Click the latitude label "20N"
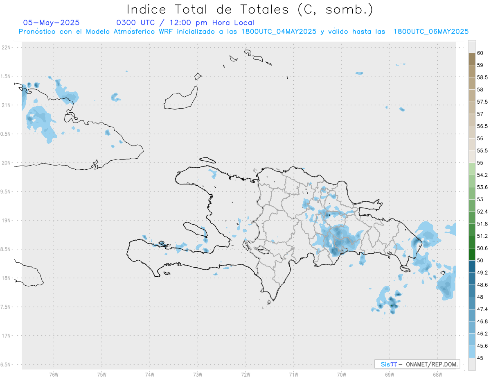 click(6, 163)
